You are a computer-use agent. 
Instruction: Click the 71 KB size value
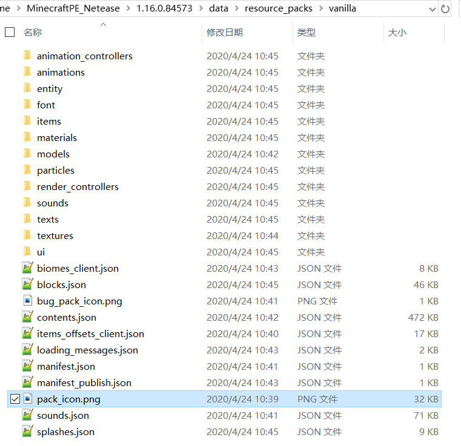click(426, 415)
